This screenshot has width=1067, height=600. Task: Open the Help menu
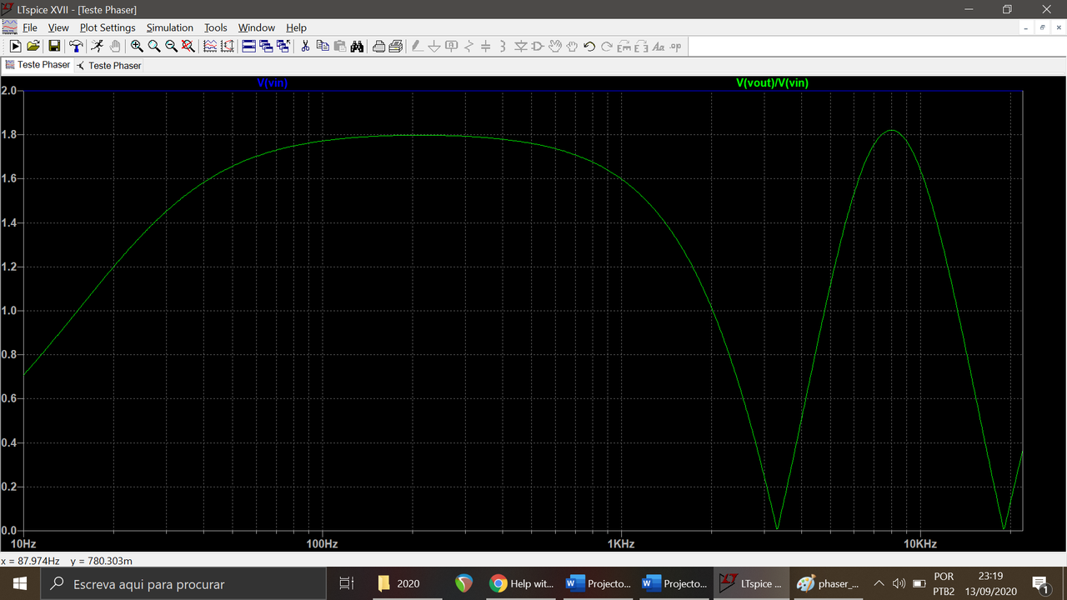point(296,27)
